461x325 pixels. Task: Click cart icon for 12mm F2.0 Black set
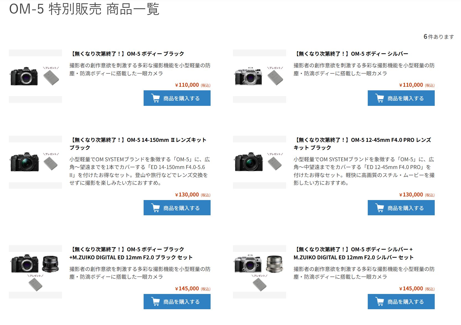pos(156,301)
